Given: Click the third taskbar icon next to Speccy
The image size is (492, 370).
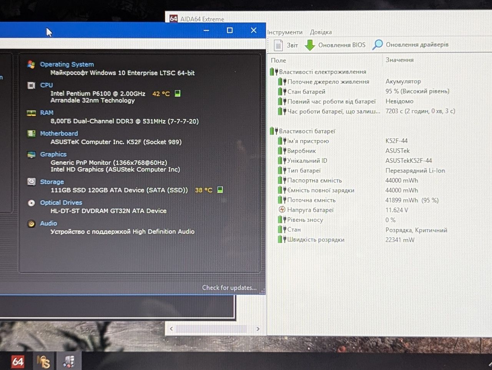Looking at the screenshot, I should click(x=69, y=362).
